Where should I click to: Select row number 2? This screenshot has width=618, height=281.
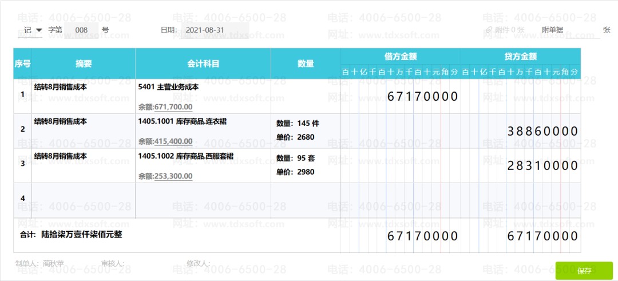point(22,129)
